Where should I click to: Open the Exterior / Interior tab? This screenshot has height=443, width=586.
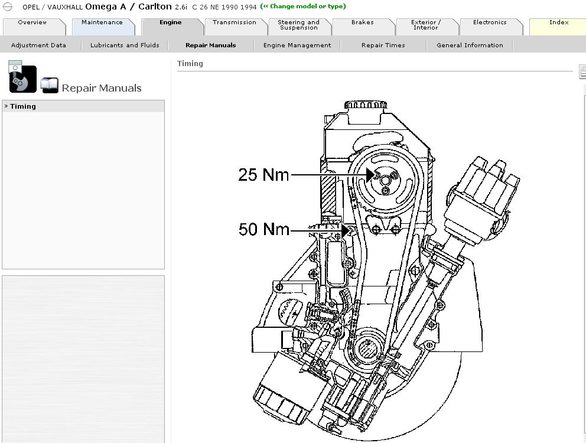[426, 25]
